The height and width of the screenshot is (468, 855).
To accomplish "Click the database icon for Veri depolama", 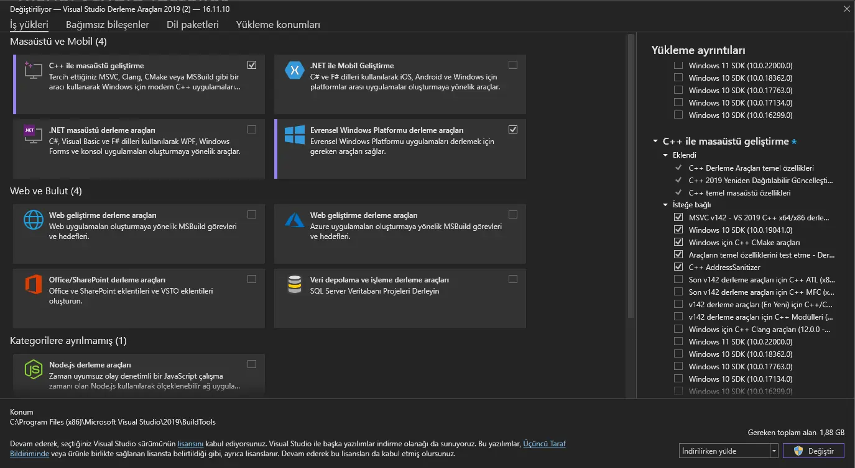I will click(x=294, y=284).
